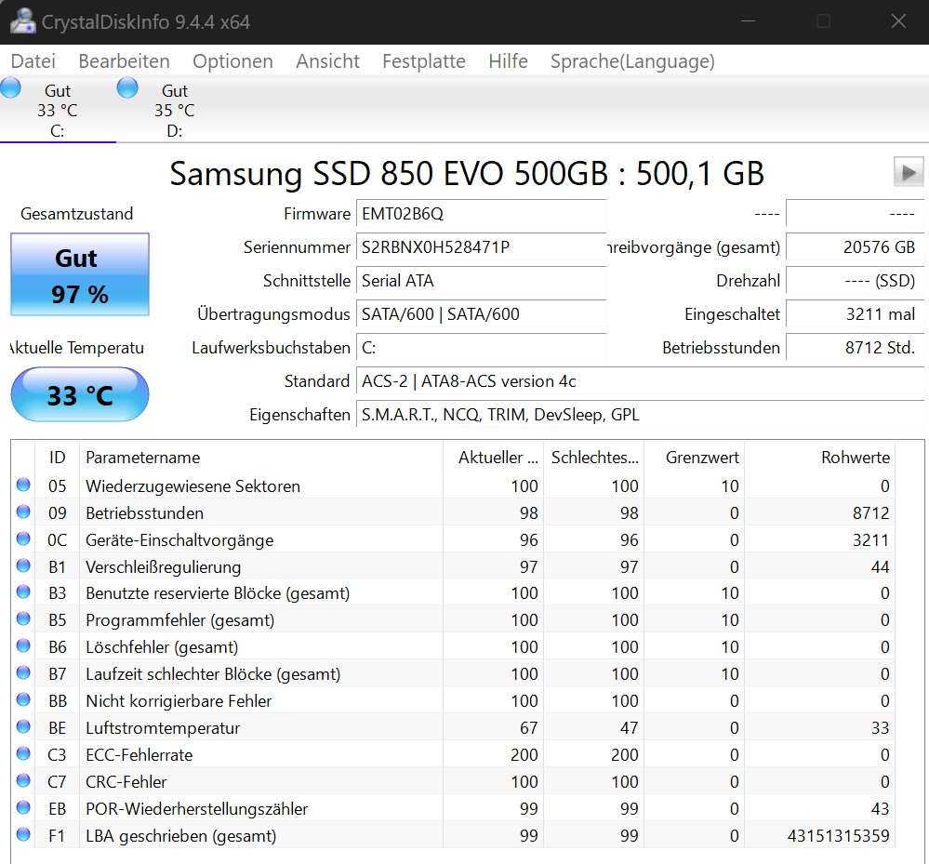Open the Bearbeiten menu

(x=124, y=61)
